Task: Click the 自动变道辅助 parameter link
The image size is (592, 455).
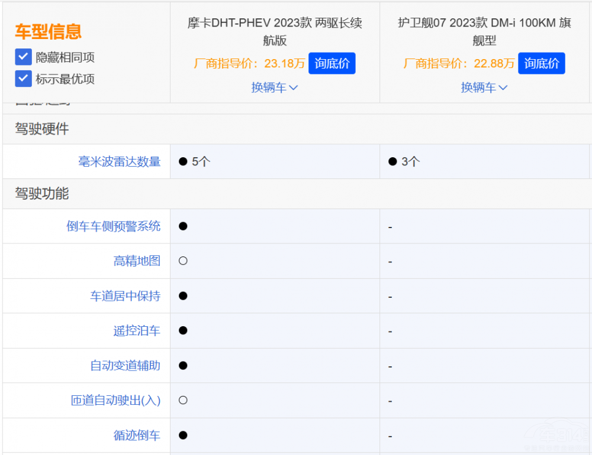Action: (125, 365)
